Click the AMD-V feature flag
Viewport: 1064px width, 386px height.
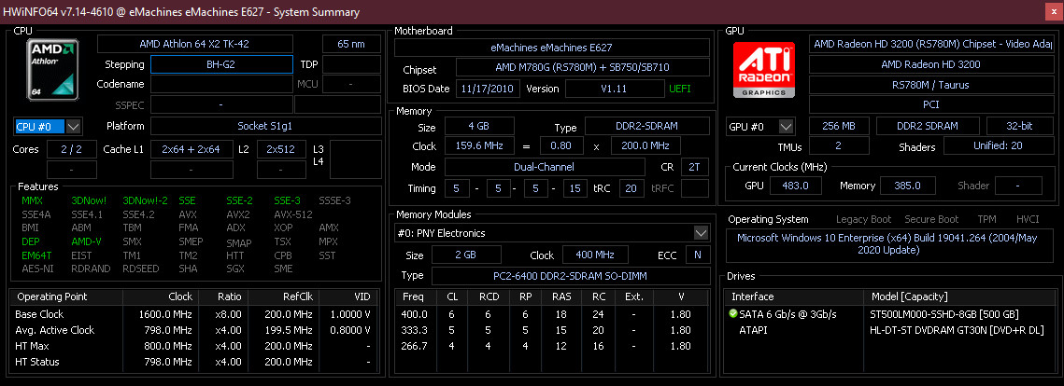click(86, 241)
